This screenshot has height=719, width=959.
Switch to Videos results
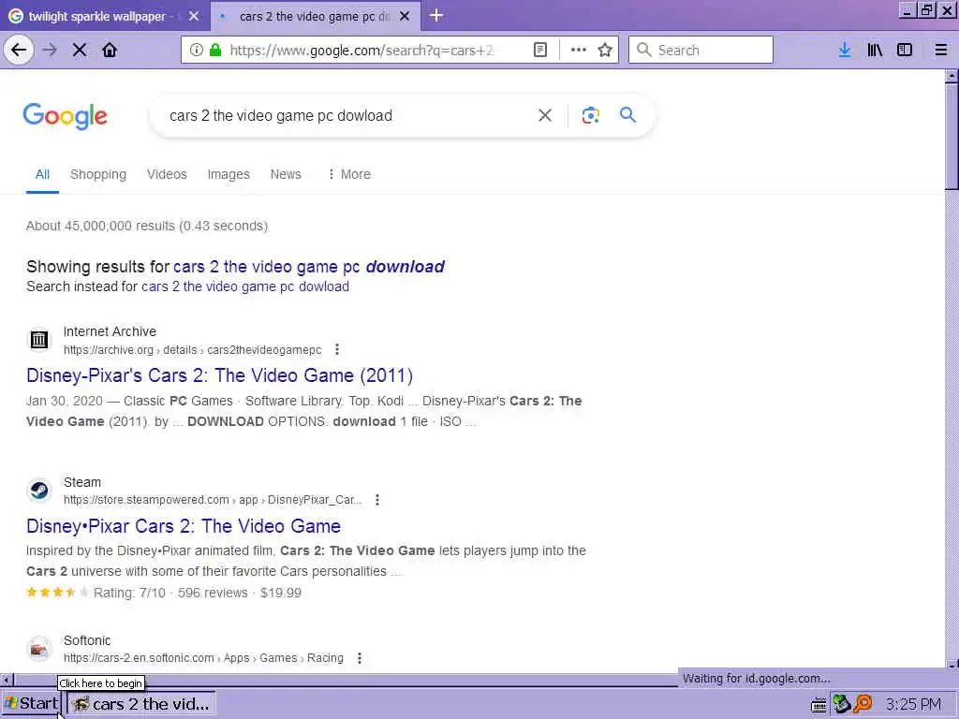(x=167, y=174)
